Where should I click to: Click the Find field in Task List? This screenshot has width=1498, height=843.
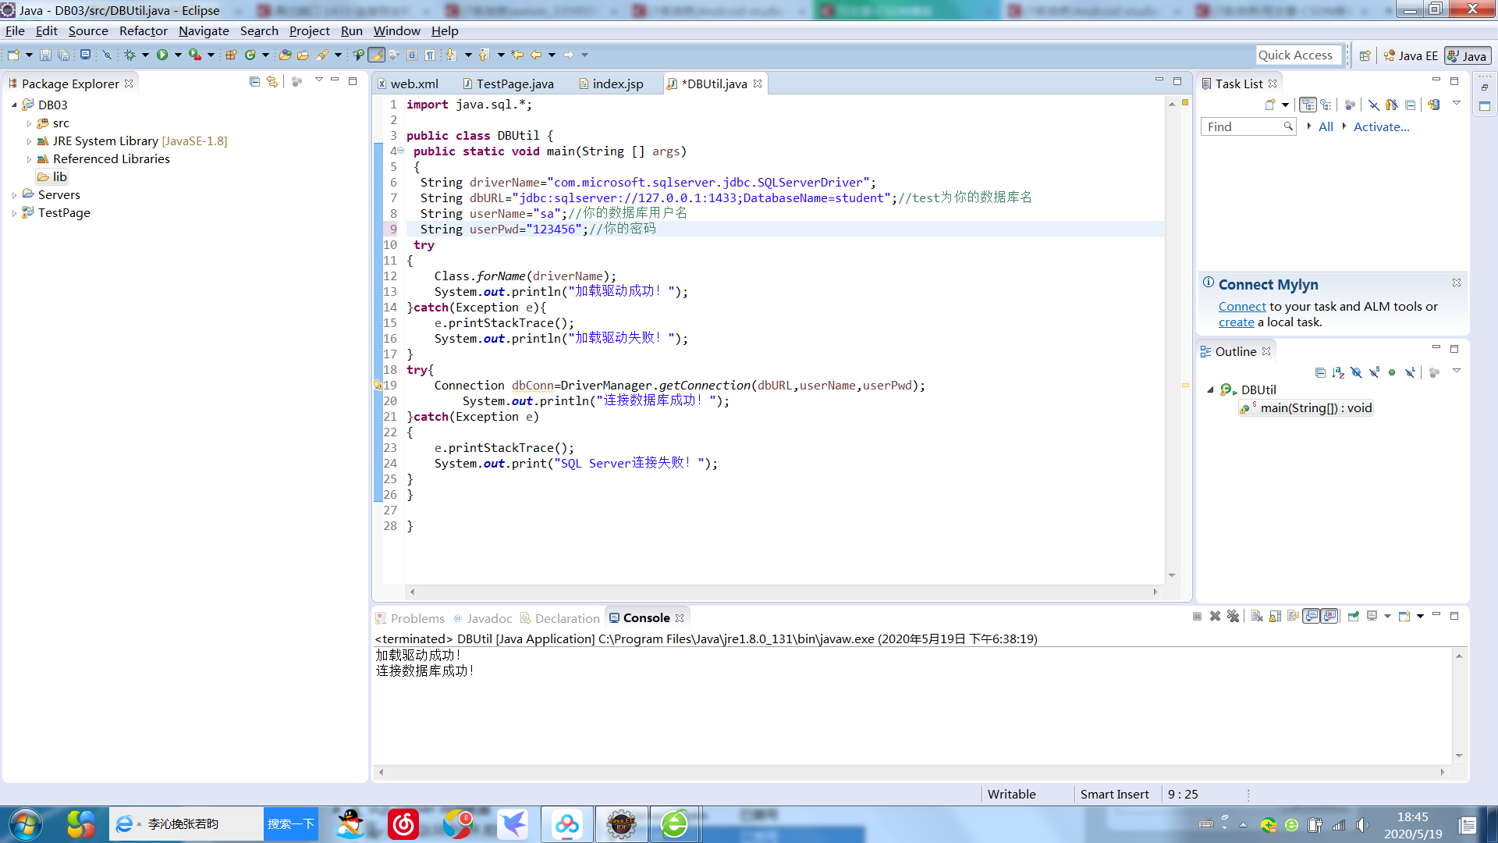tap(1244, 126)
